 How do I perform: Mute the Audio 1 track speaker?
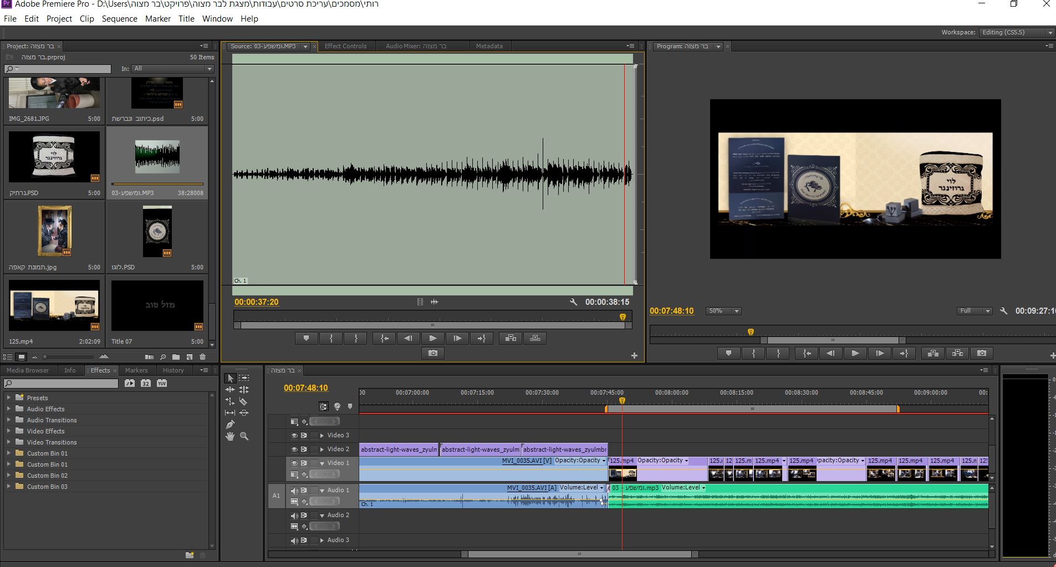coord(294,491)
